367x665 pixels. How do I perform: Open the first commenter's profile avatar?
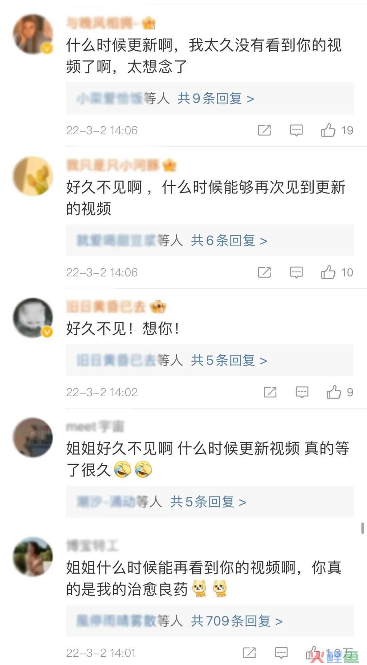tap(33, 34)
